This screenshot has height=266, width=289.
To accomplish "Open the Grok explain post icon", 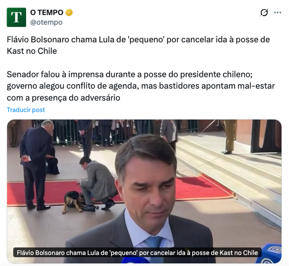I will 264,12.
